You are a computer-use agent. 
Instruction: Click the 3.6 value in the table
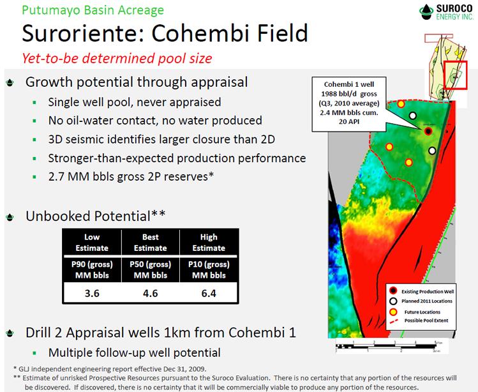point(92,293)
